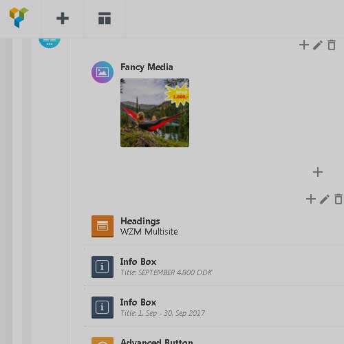The image size is (344, 344).
Task: Delete column with trash icon above Fancy Media
Action: pos(332,45)
